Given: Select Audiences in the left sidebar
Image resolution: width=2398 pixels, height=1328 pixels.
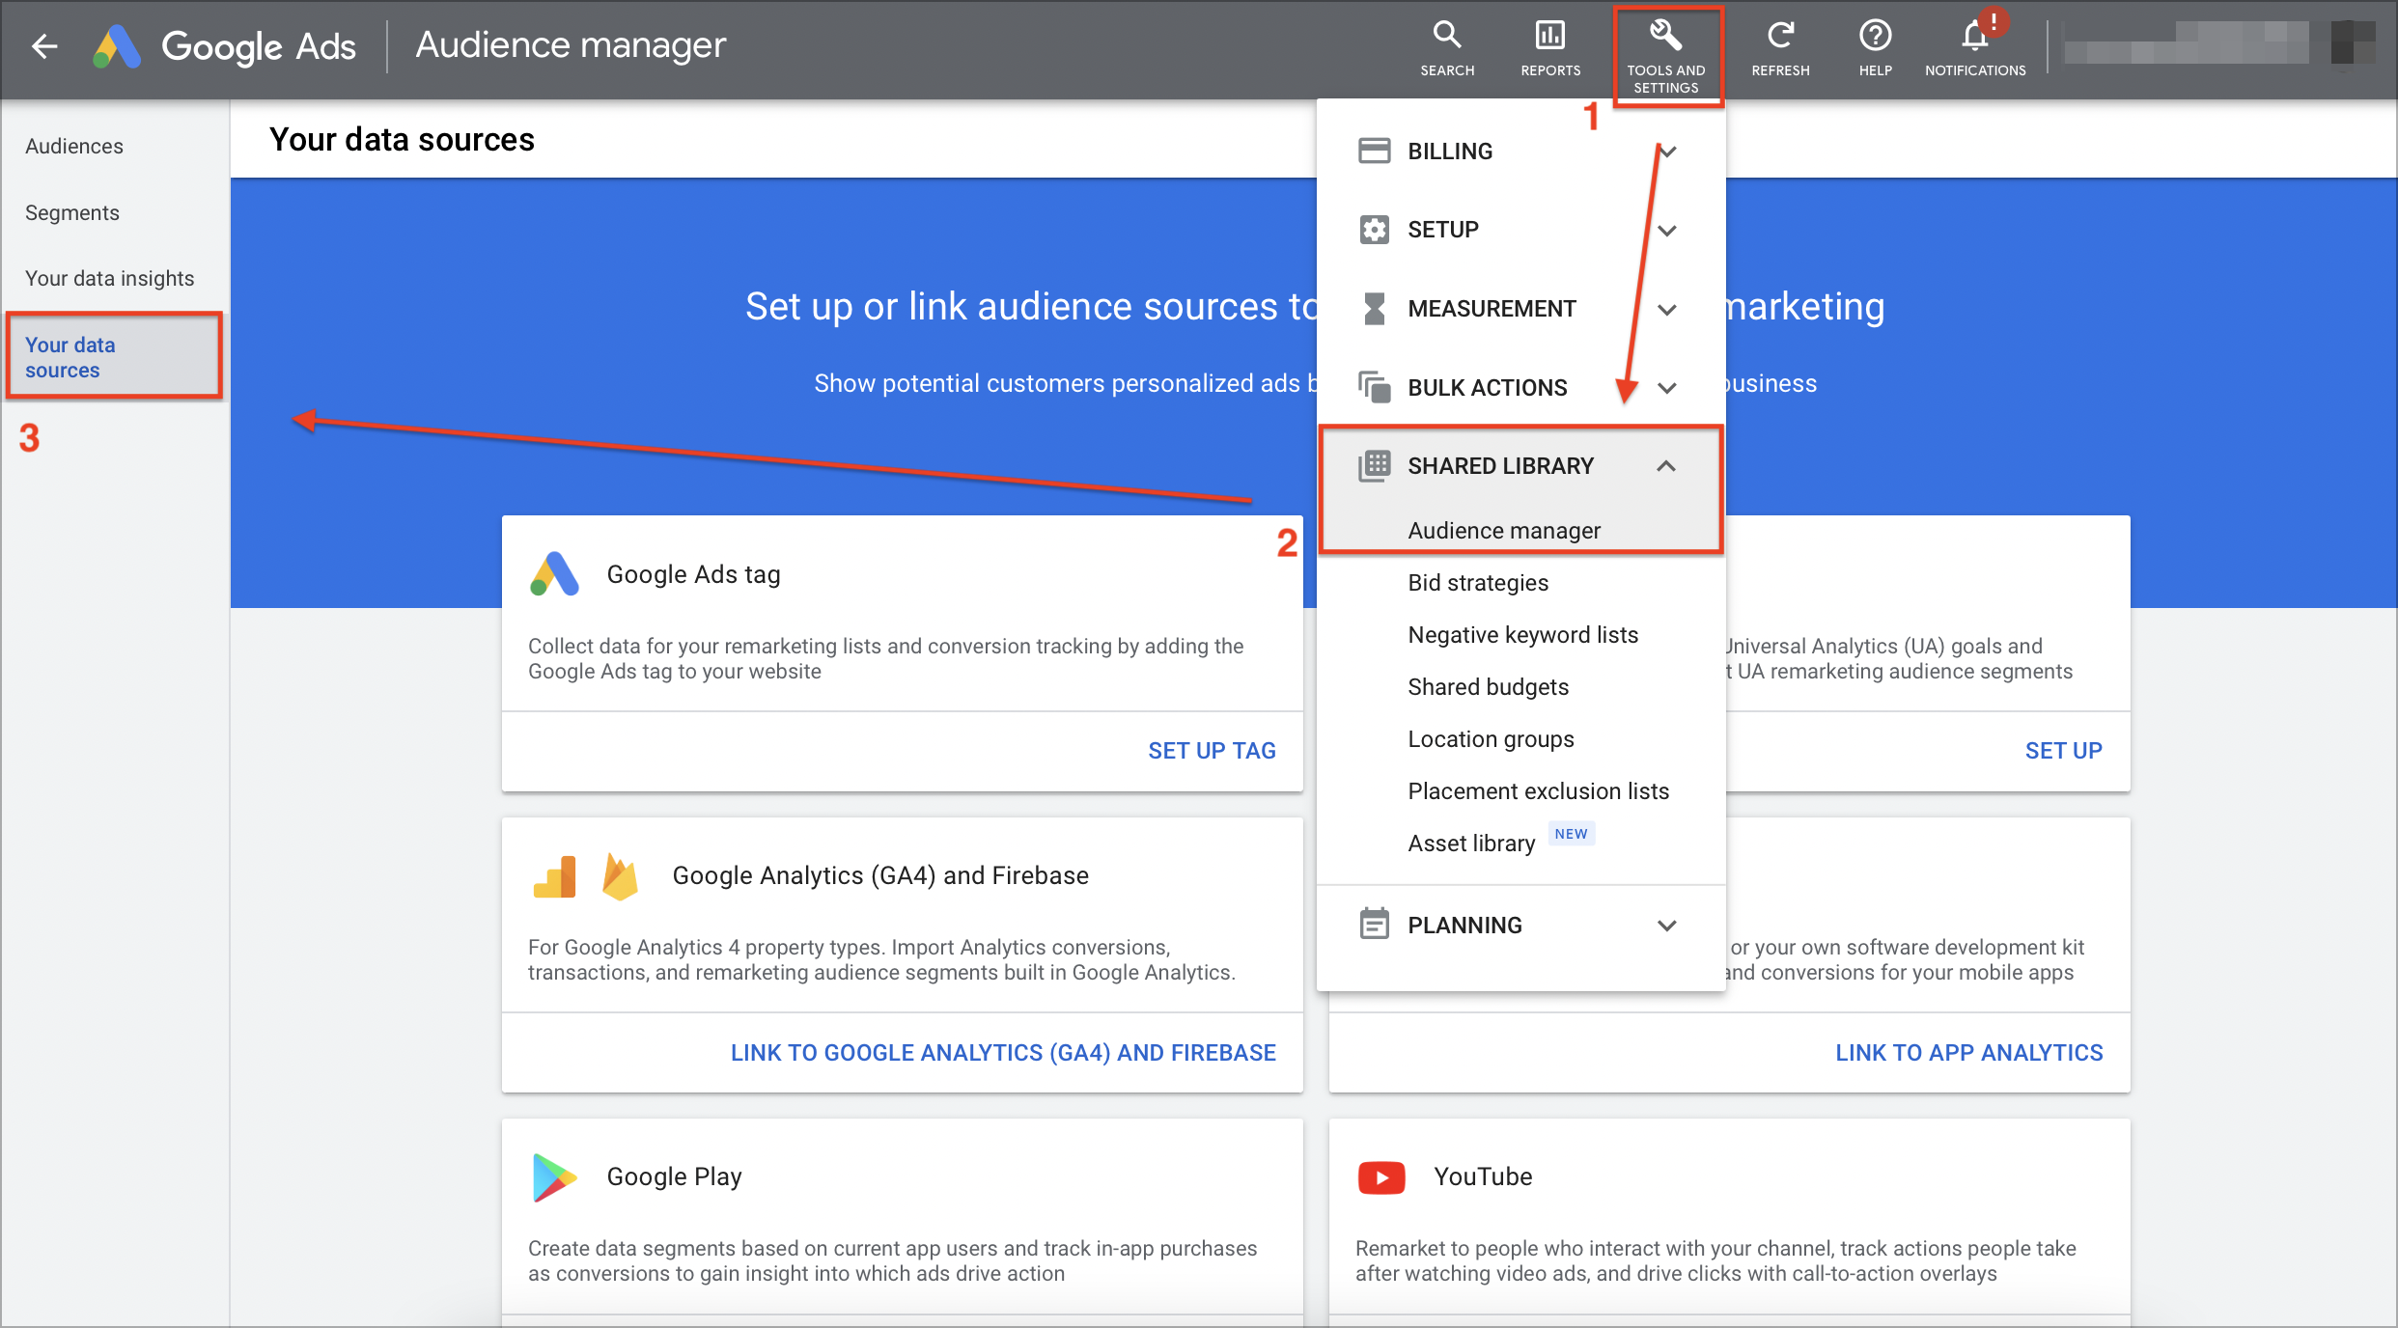Looking at the screenshot, I should click(x=74, y=147).
